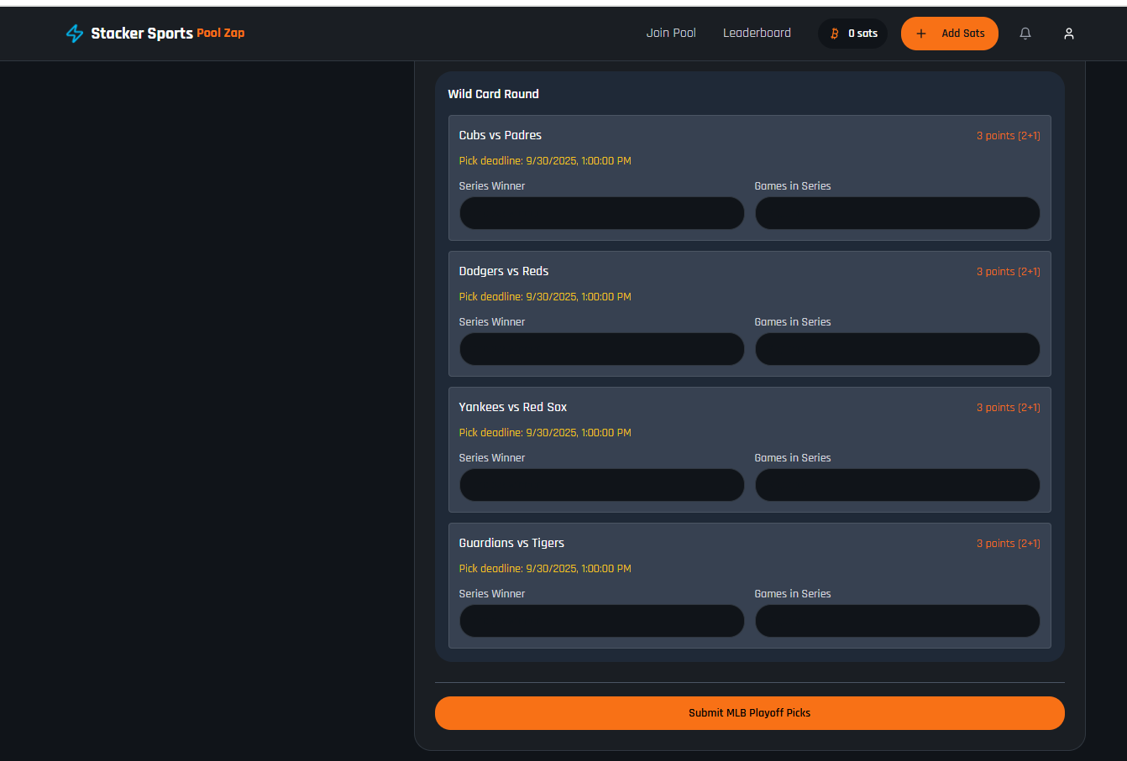Open the user profile icon

(1069, 34)
